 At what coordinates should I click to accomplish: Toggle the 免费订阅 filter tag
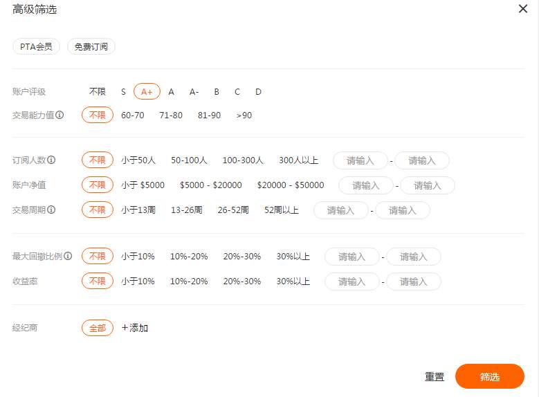(91, 47)
